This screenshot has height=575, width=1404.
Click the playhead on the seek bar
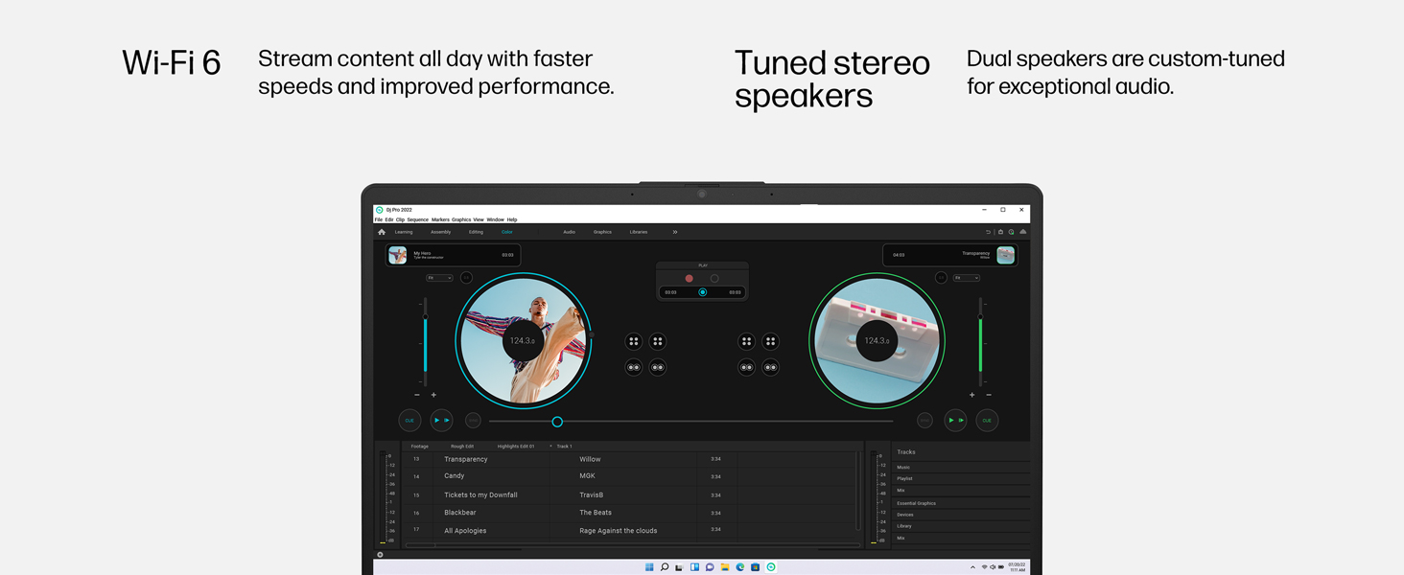point(557,421)
